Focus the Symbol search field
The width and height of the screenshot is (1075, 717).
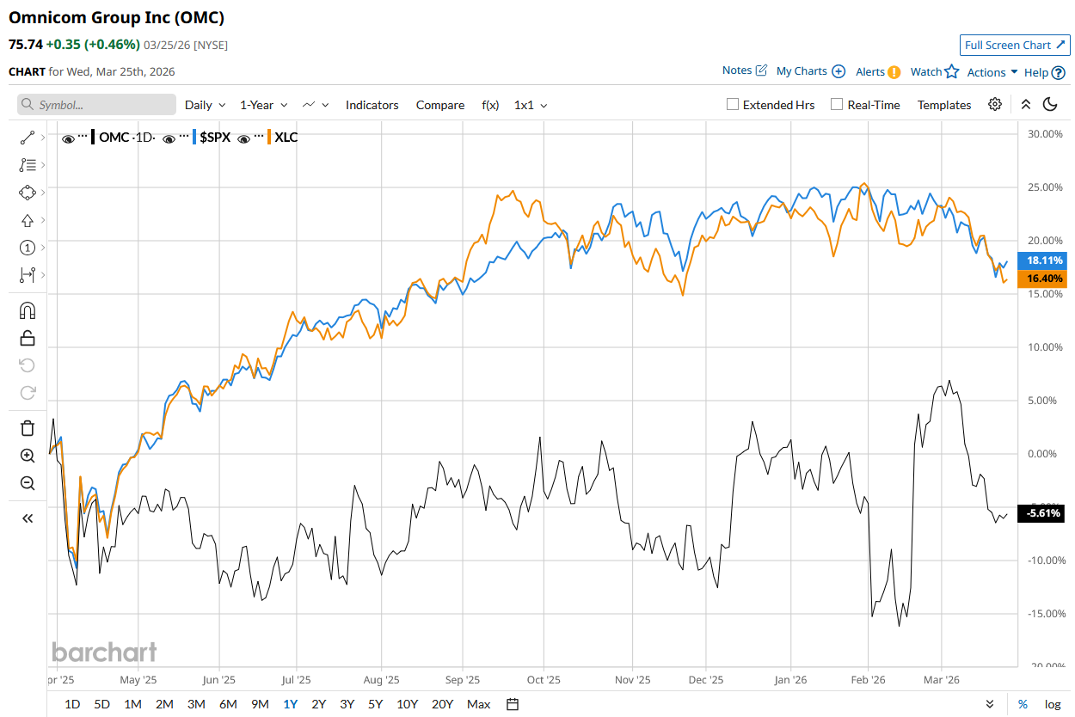tap(97, 105)
